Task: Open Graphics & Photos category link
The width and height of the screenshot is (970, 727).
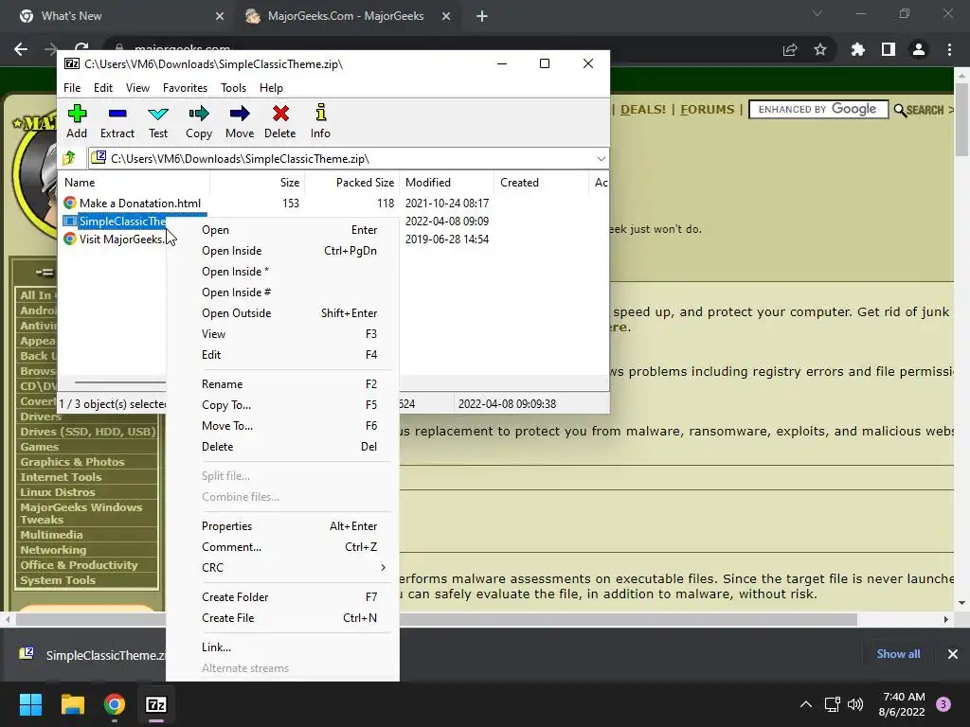Action: 72,462
